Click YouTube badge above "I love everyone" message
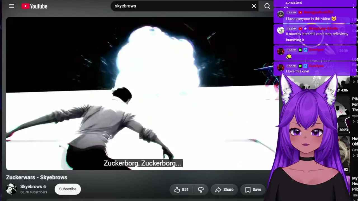Viewport: 358px width, 201px height. click(x=300, y=13)
